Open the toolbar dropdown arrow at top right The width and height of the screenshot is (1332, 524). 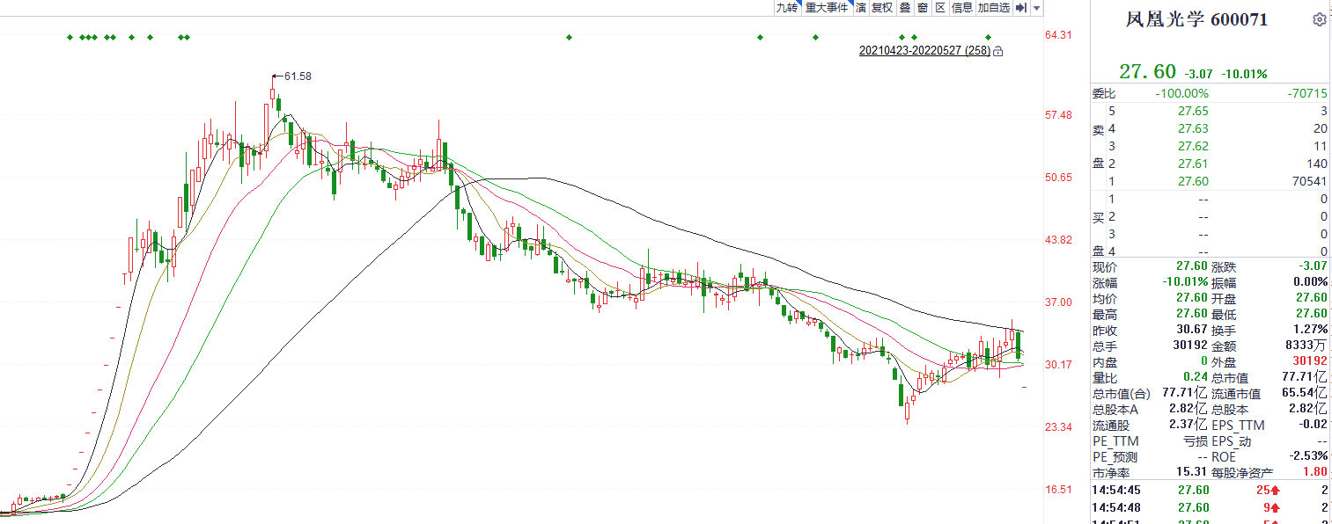[1037, 8]
